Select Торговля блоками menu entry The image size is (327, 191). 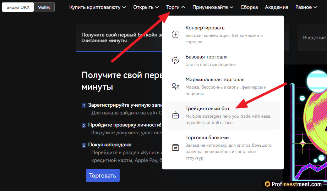coord(223,147)
